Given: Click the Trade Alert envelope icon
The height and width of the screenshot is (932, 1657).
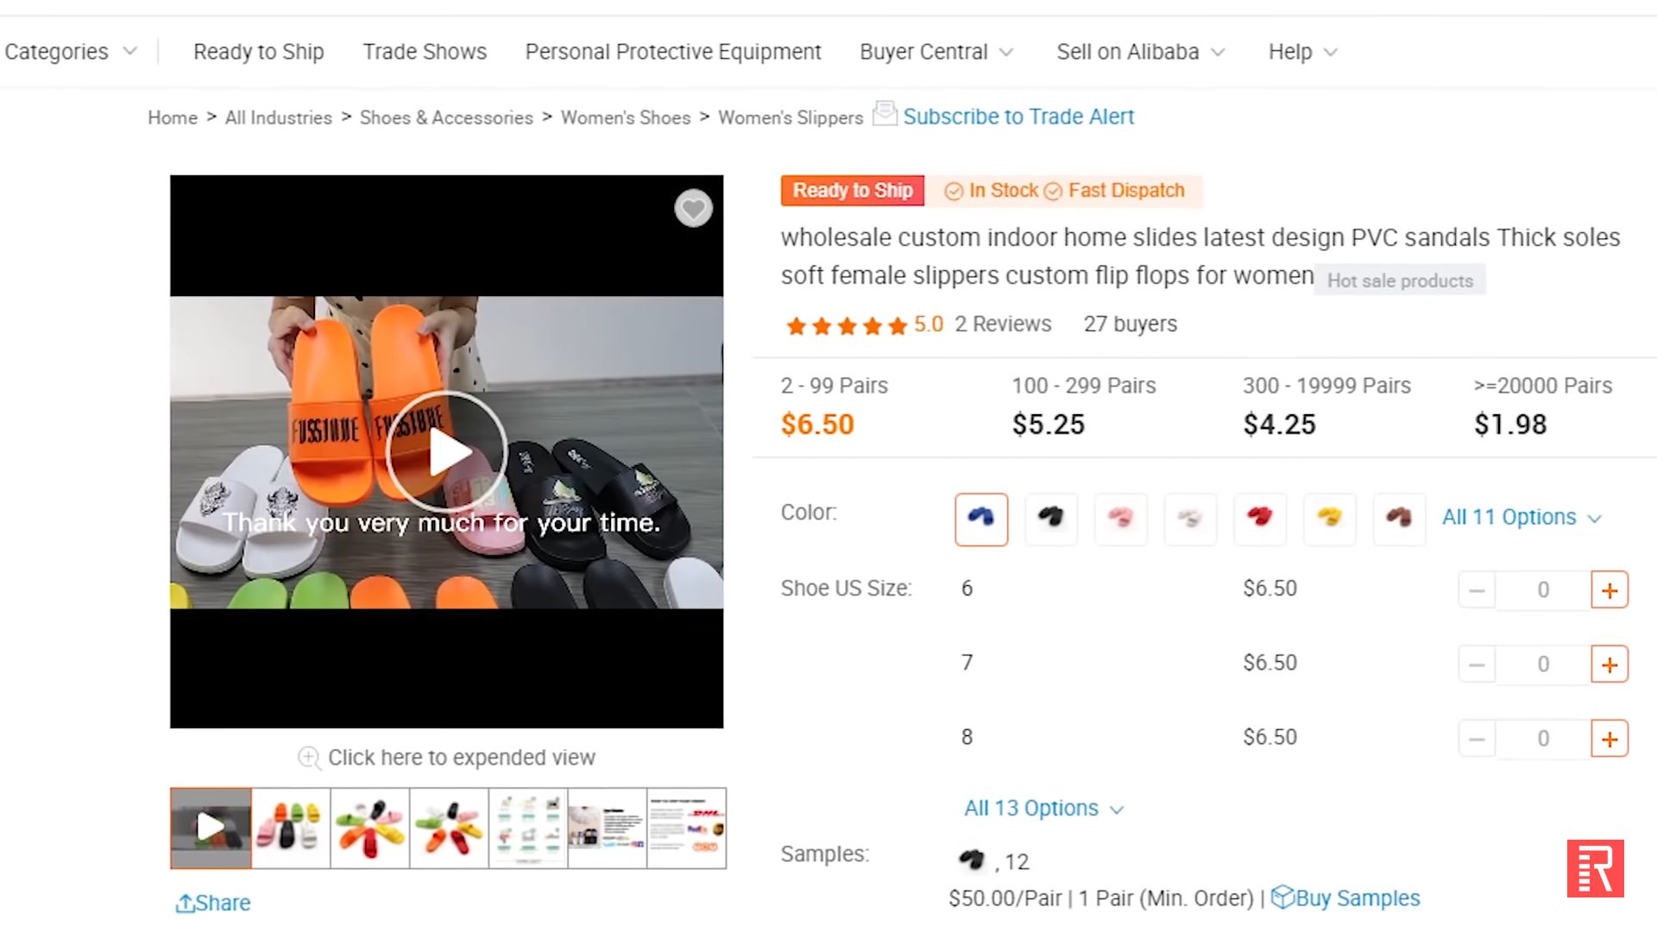Looking at the screenshot, I should click(x=885, y=114).
